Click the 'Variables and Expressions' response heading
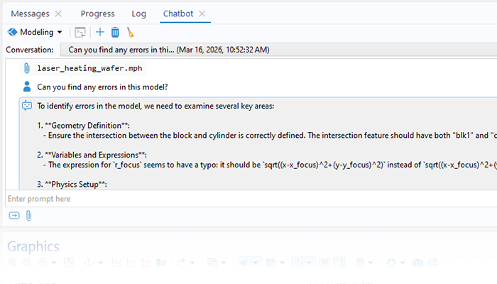The width and height of the screenshot is (497, 284). click(x=92, y=155)
